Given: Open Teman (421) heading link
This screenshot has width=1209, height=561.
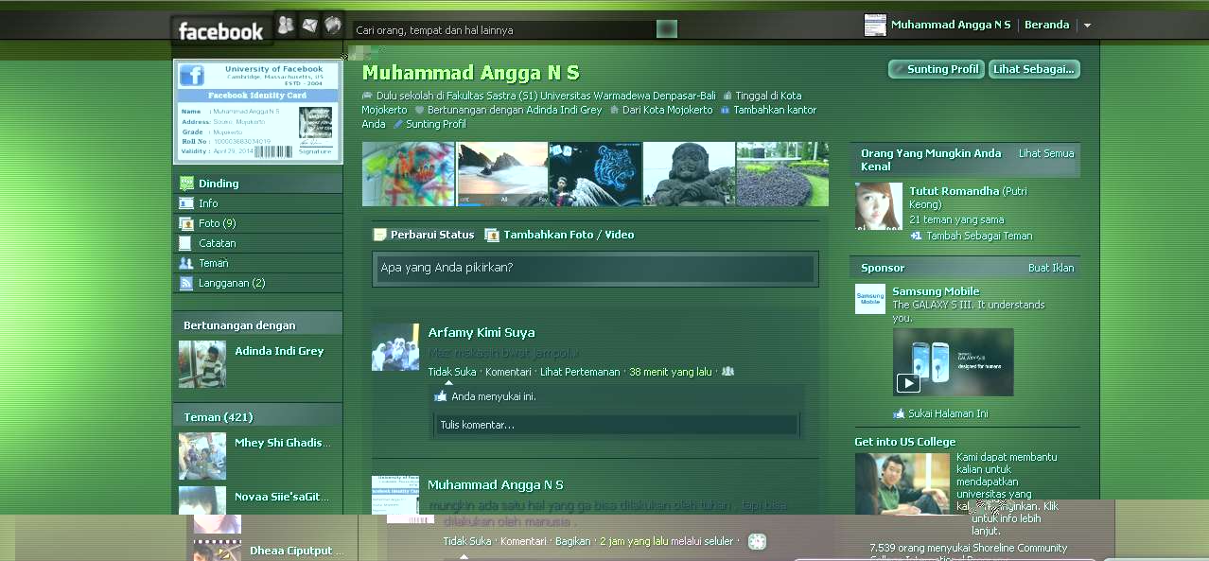Looking at the screenshot, I should tap(219, 417).
